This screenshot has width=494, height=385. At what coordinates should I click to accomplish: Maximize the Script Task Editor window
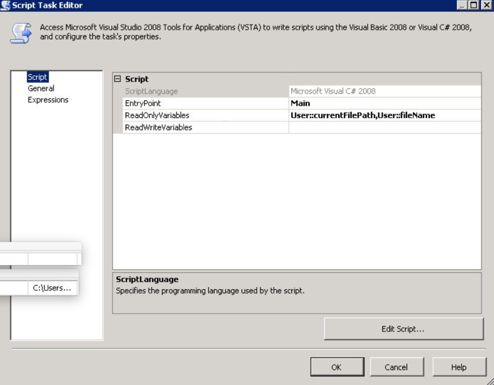coord(475,5)
